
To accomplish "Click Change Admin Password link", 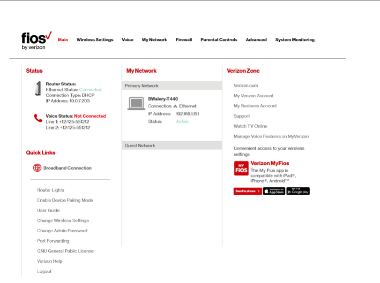I will pos(62,231).
